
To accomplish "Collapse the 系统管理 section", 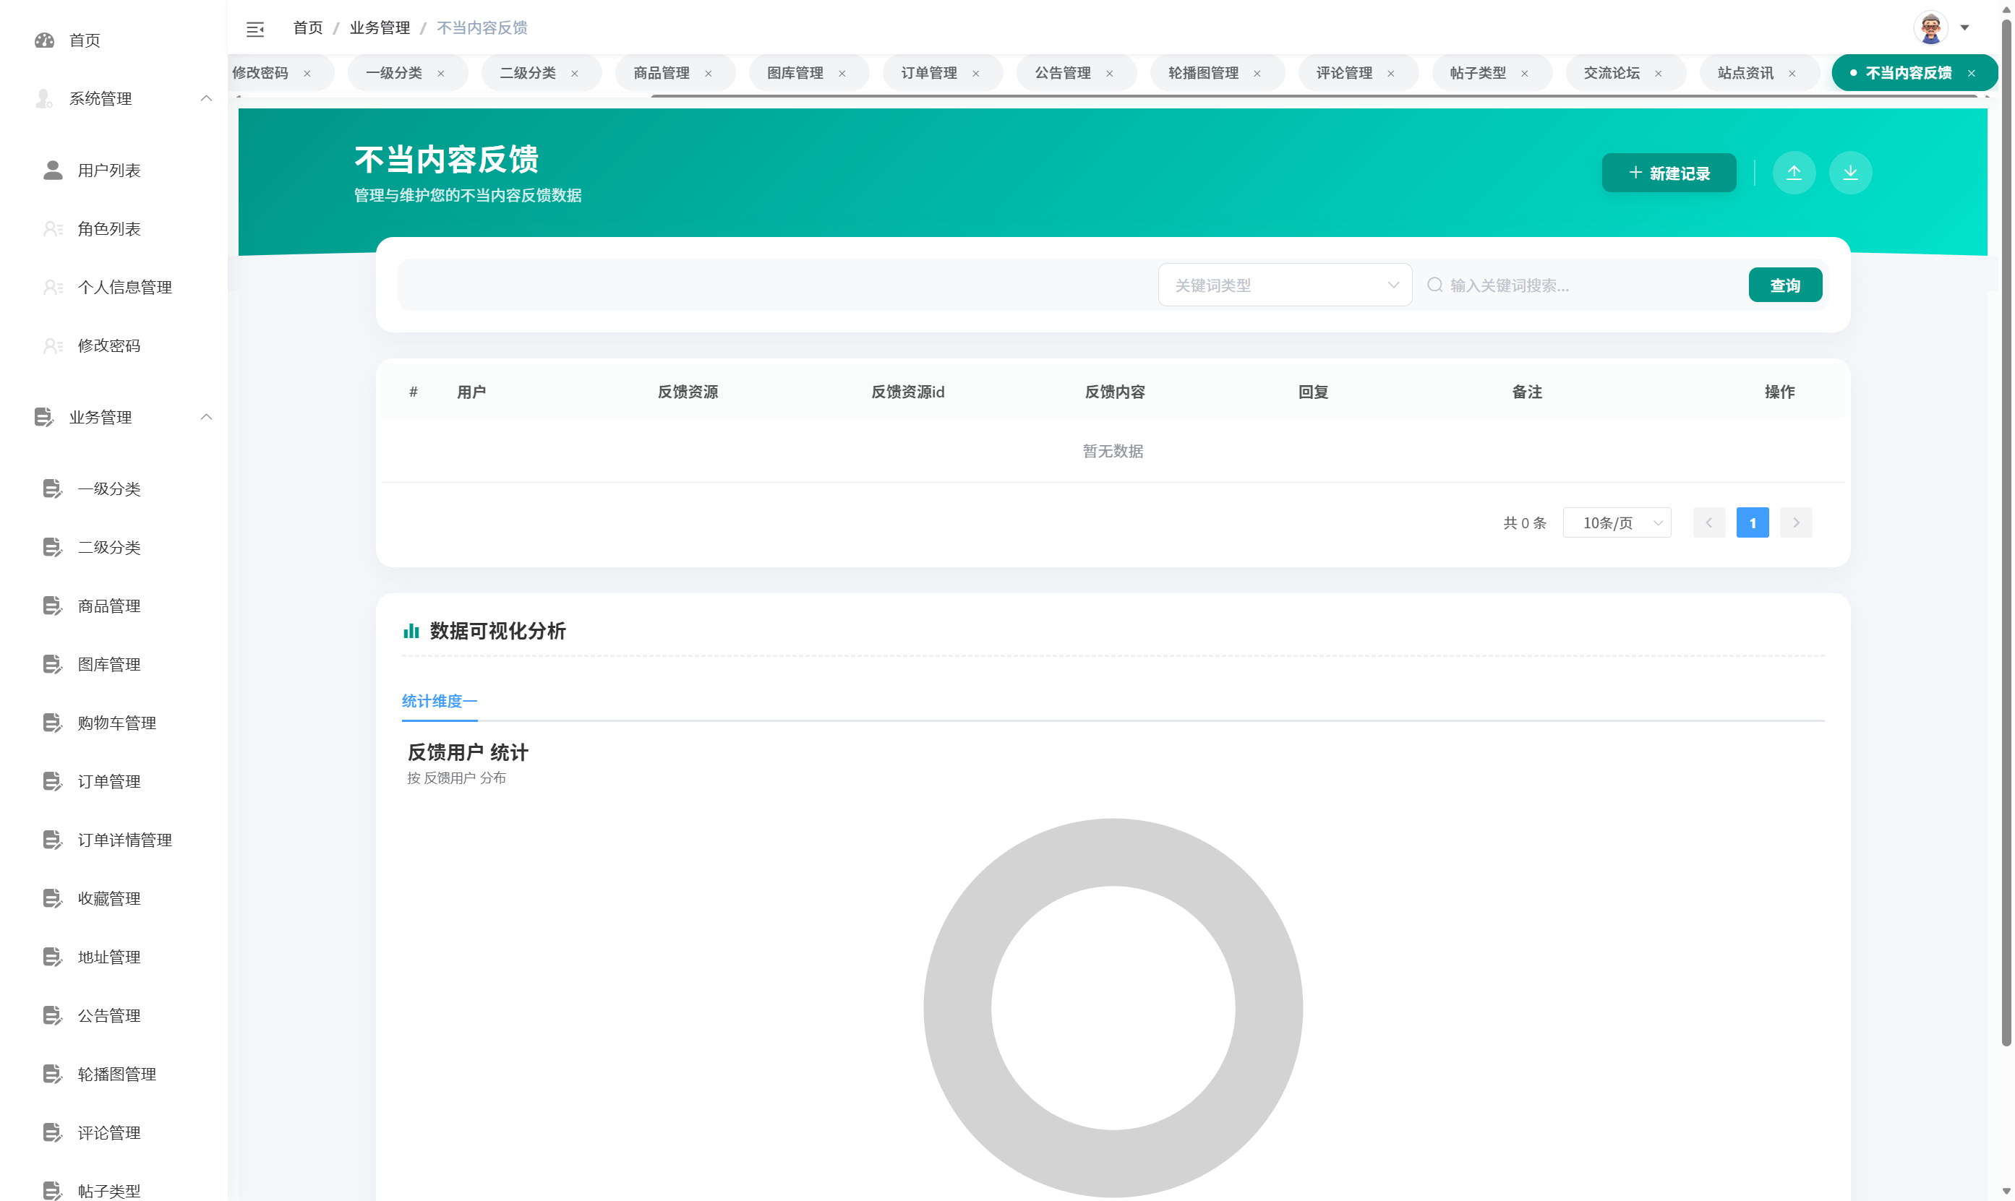I will pos(205,98).
